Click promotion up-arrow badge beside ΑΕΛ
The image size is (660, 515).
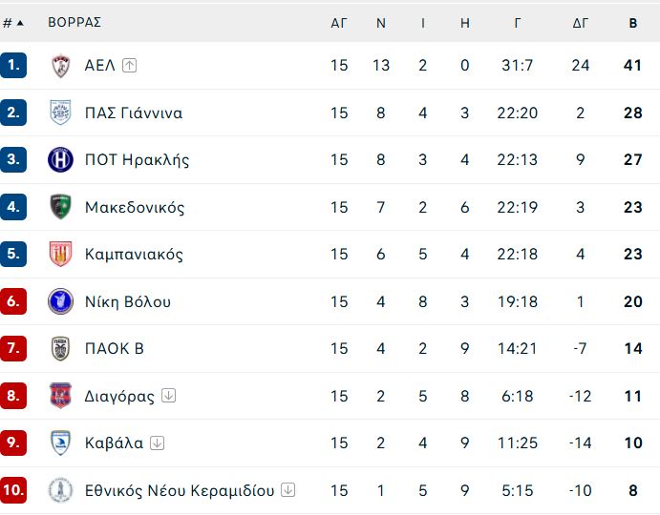pos(129,65)
